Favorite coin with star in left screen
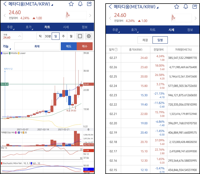200x174 pixels. tap(71, 4)
